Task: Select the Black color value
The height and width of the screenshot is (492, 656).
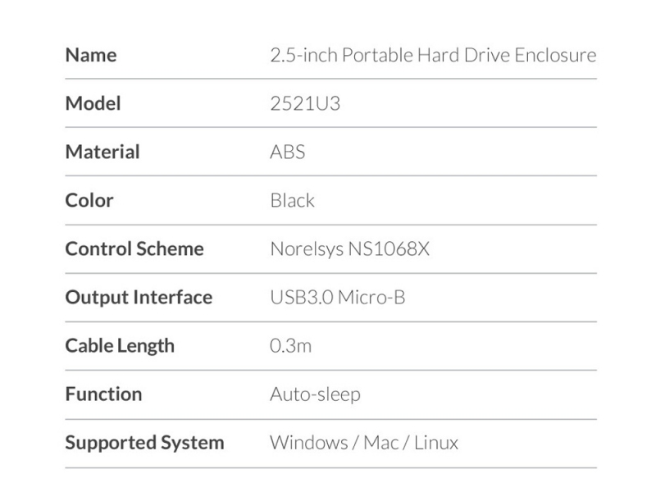Action: tap(292, 200)
